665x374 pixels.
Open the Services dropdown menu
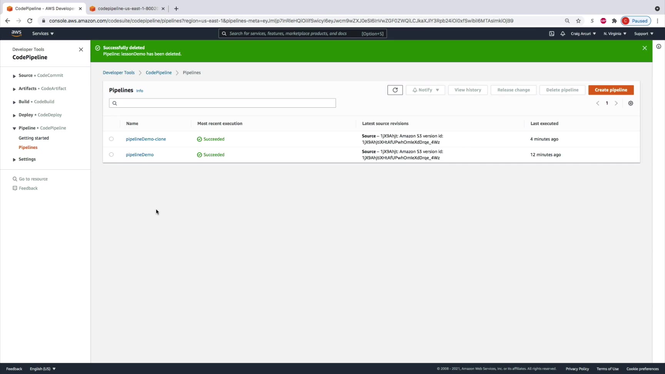click(43, 33)
